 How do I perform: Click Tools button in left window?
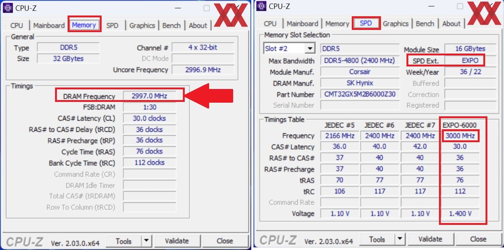click(123, 241)
